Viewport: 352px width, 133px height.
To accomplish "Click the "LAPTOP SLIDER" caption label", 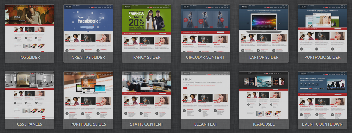I will click(x=264, y=57).
